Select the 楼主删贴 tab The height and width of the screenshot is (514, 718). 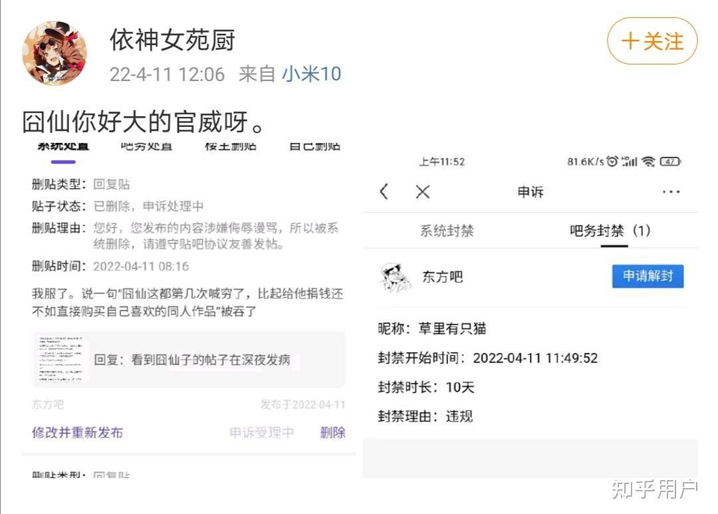click(231, 146)
